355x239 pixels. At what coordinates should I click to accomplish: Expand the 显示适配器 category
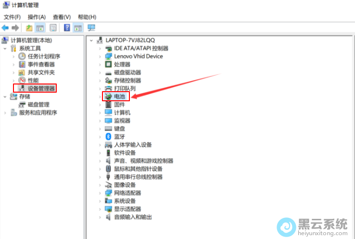[x=100, y=209]
